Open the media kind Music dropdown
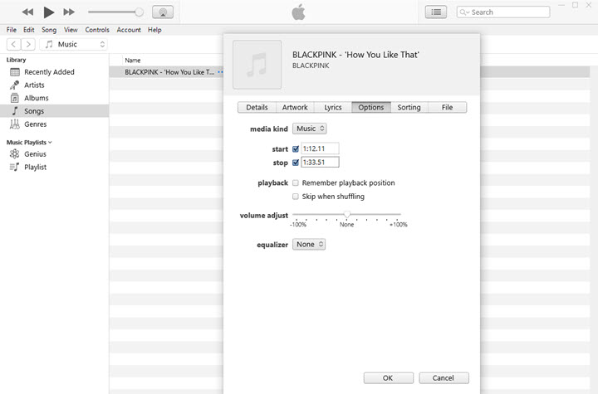The image size is (598, 394). coord(310,129)
